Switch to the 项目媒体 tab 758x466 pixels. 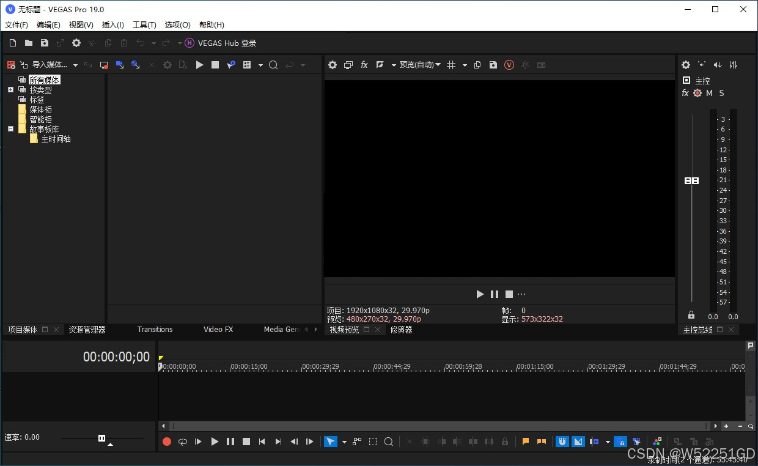pos(23,330)
